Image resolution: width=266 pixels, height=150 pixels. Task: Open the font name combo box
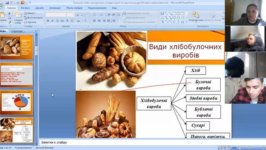pyautogui.click(x=56, y=15)
